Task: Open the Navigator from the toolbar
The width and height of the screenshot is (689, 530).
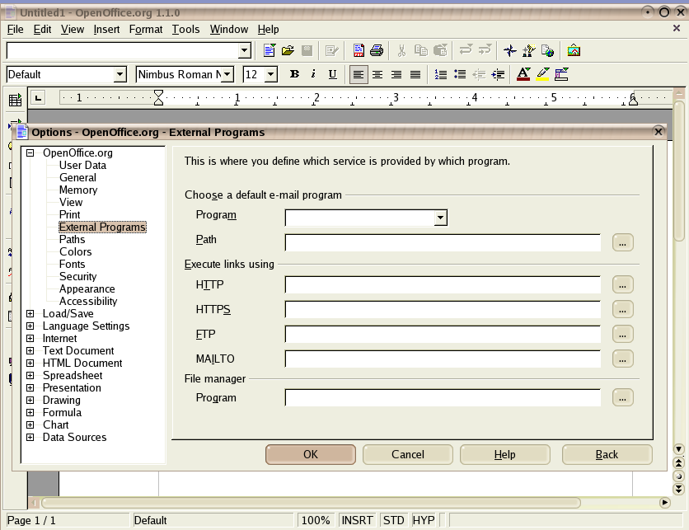Action: point(510,51)
